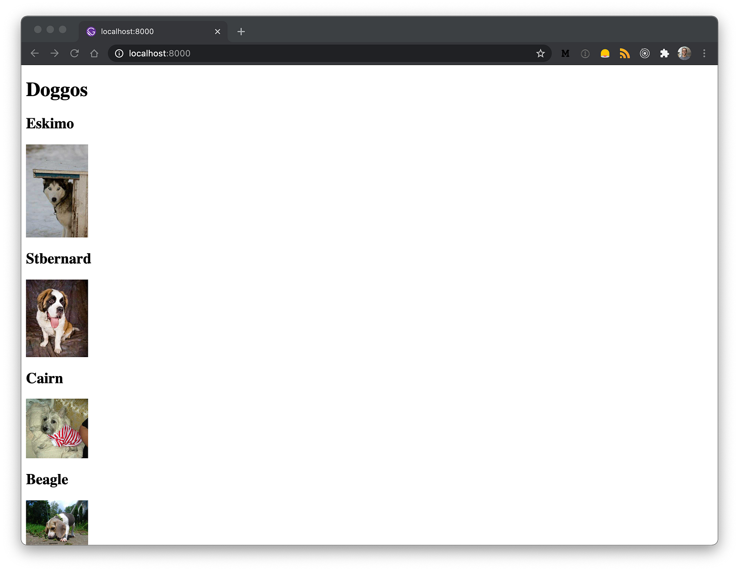Click the gray 1Password extension icon

[585, 54]
